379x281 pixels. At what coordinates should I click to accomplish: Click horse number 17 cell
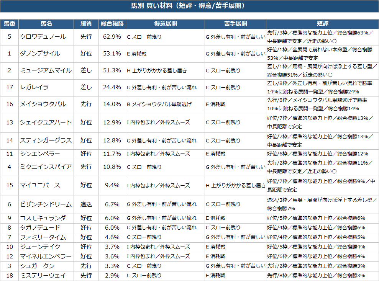[x=10, y=87]
